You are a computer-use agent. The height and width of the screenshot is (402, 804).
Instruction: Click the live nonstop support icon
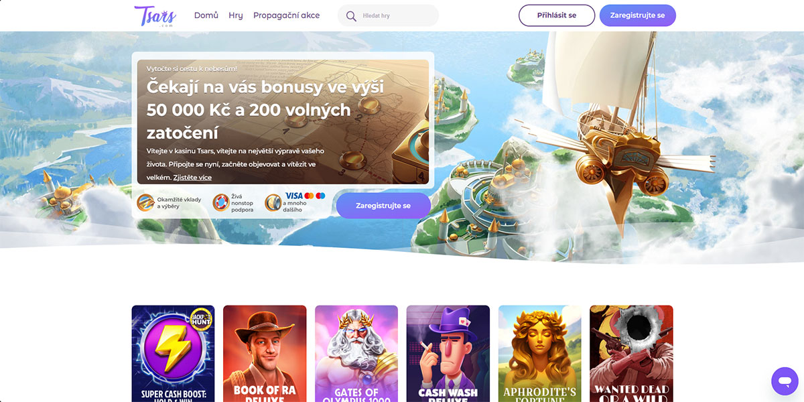[x=221, y=202]
